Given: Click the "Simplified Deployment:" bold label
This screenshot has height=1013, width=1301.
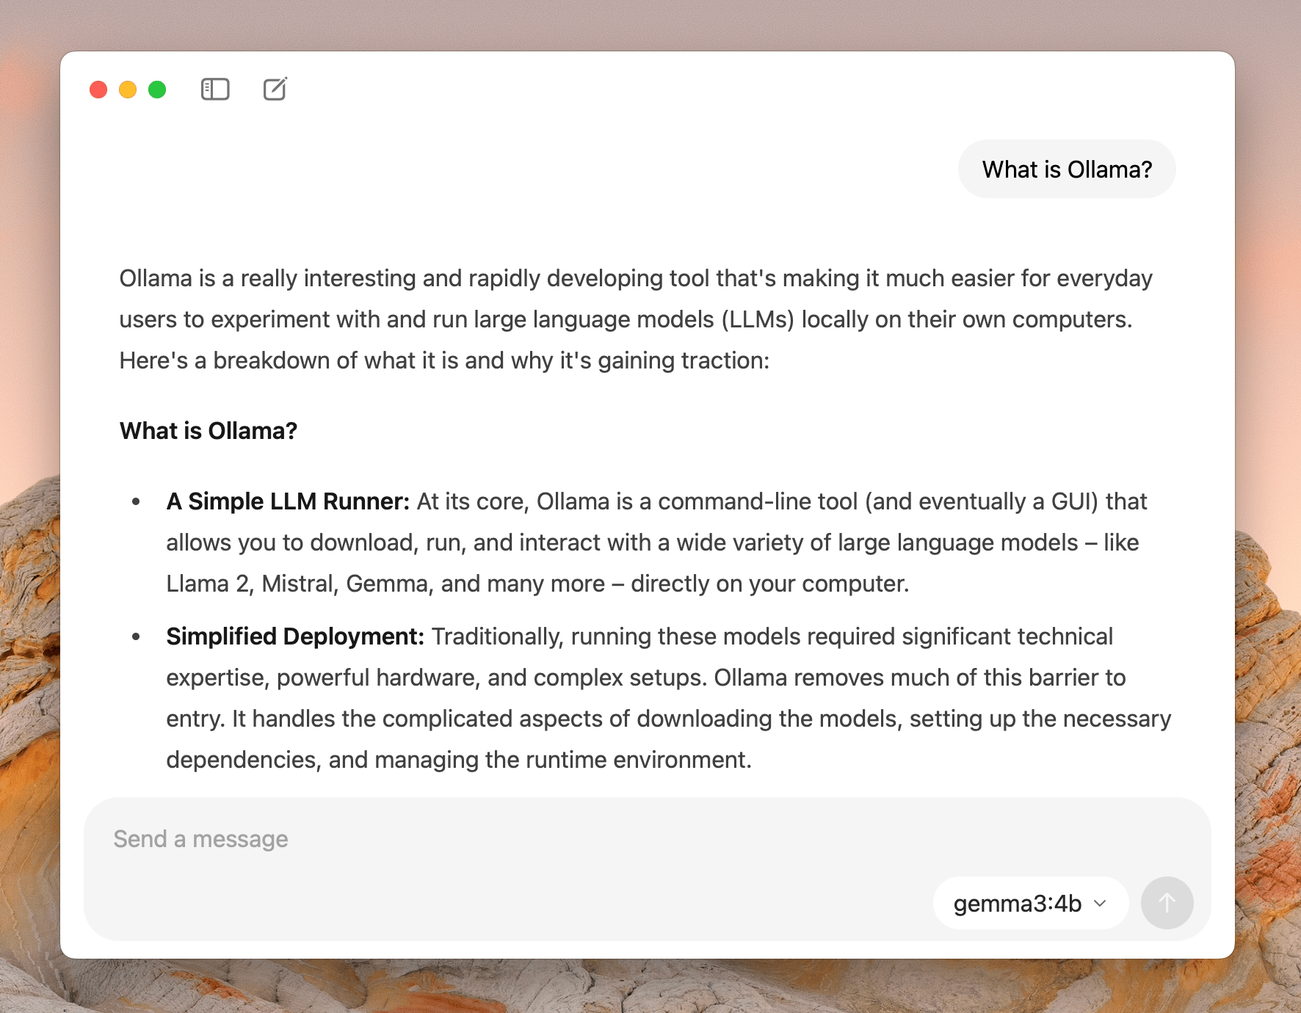Looking at the screenshot, I should [295, 636].
